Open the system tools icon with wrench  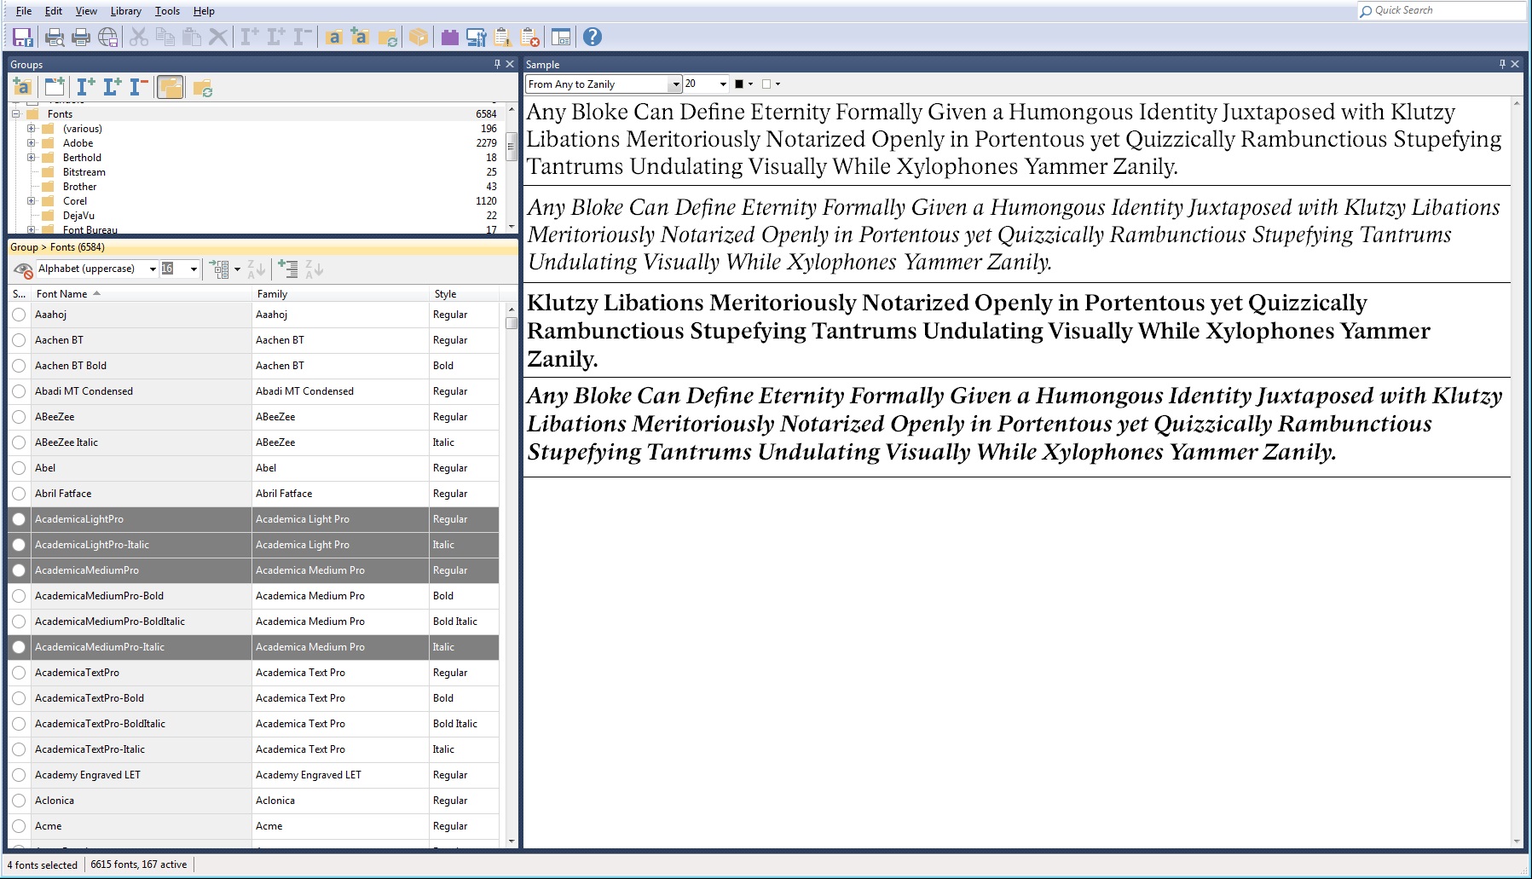(477, 37)
